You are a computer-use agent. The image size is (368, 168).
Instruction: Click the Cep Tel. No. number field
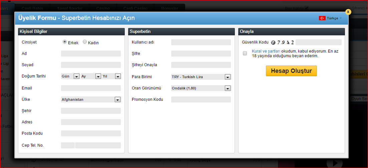coord(98,145)
